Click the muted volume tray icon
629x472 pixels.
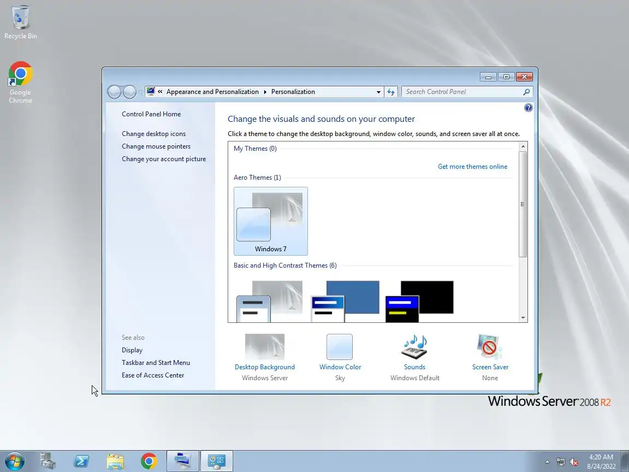(x=574, y=462)
